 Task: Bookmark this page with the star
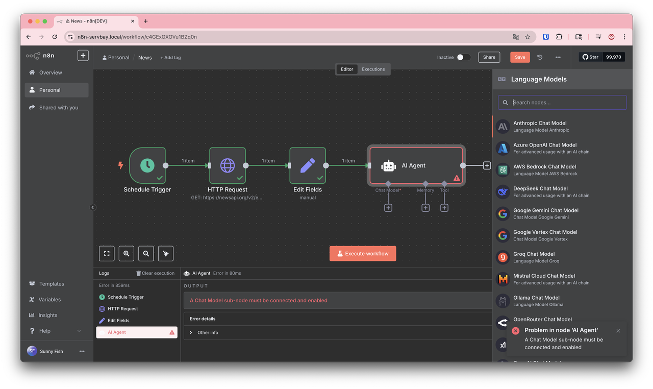pyautogui.click(x=528, y=37)
